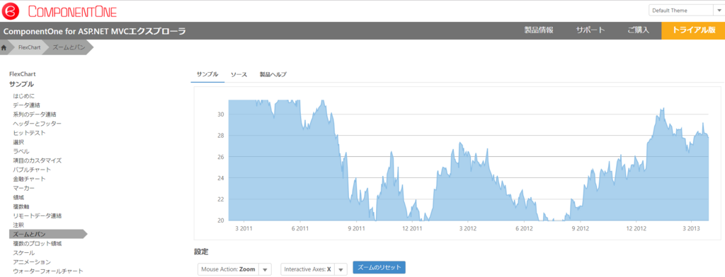Click the 28 value on Y axis

[x=221, y=135]
